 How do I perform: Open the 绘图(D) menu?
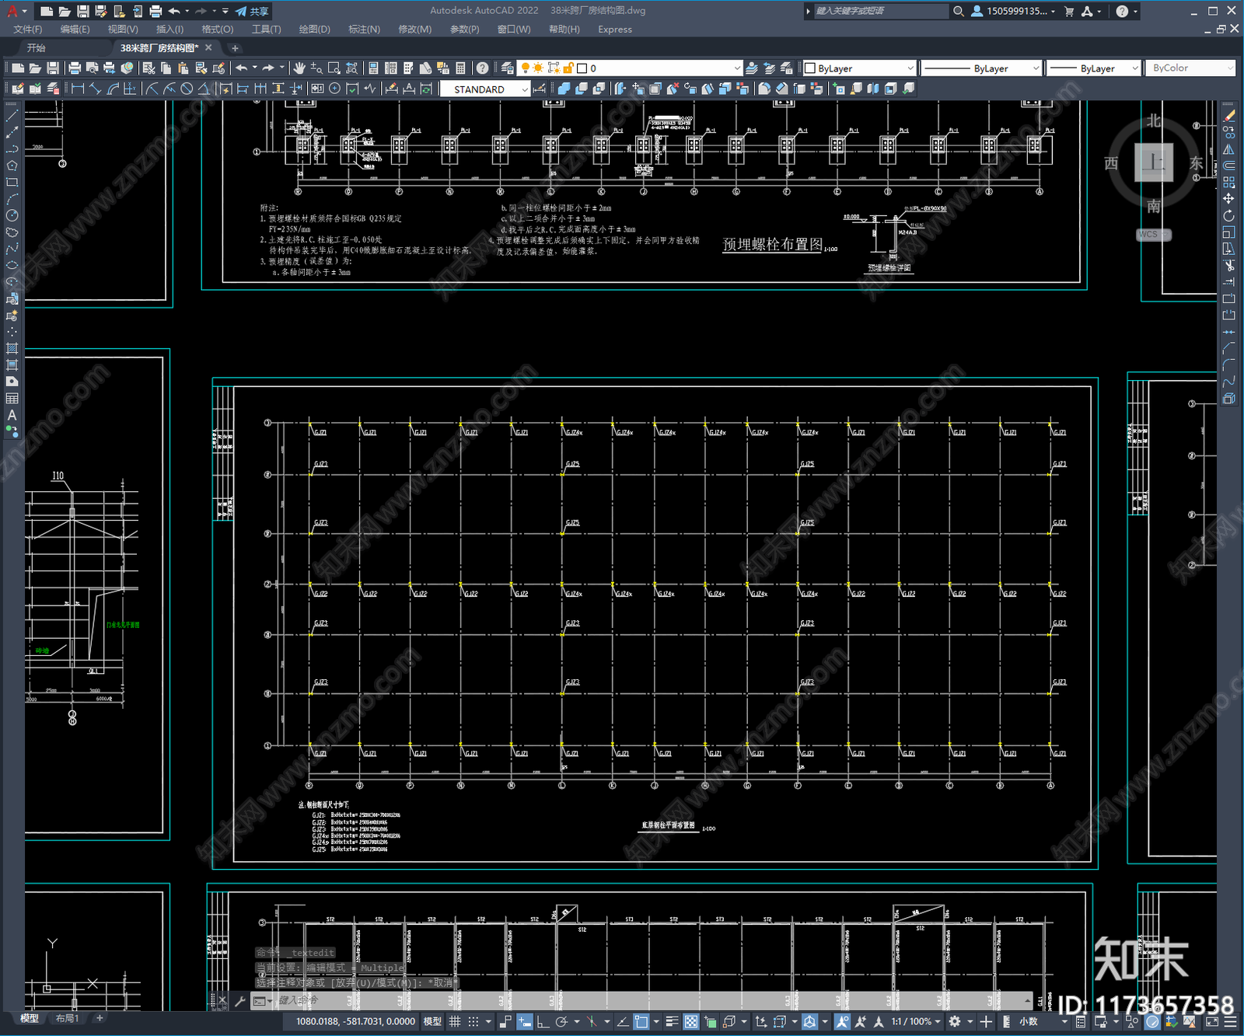pos(314,30)
